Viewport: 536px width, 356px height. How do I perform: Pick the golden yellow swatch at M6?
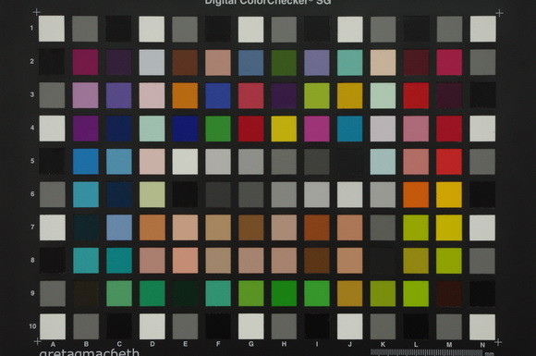click(x=449, y=194)
